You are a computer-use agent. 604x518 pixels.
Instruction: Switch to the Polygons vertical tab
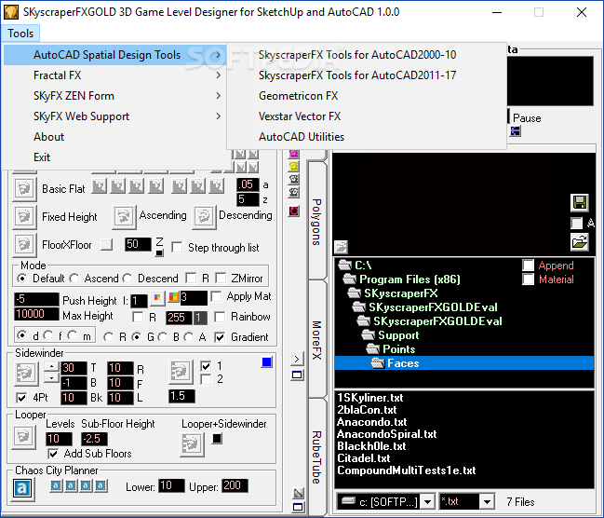tap(316, 222)
